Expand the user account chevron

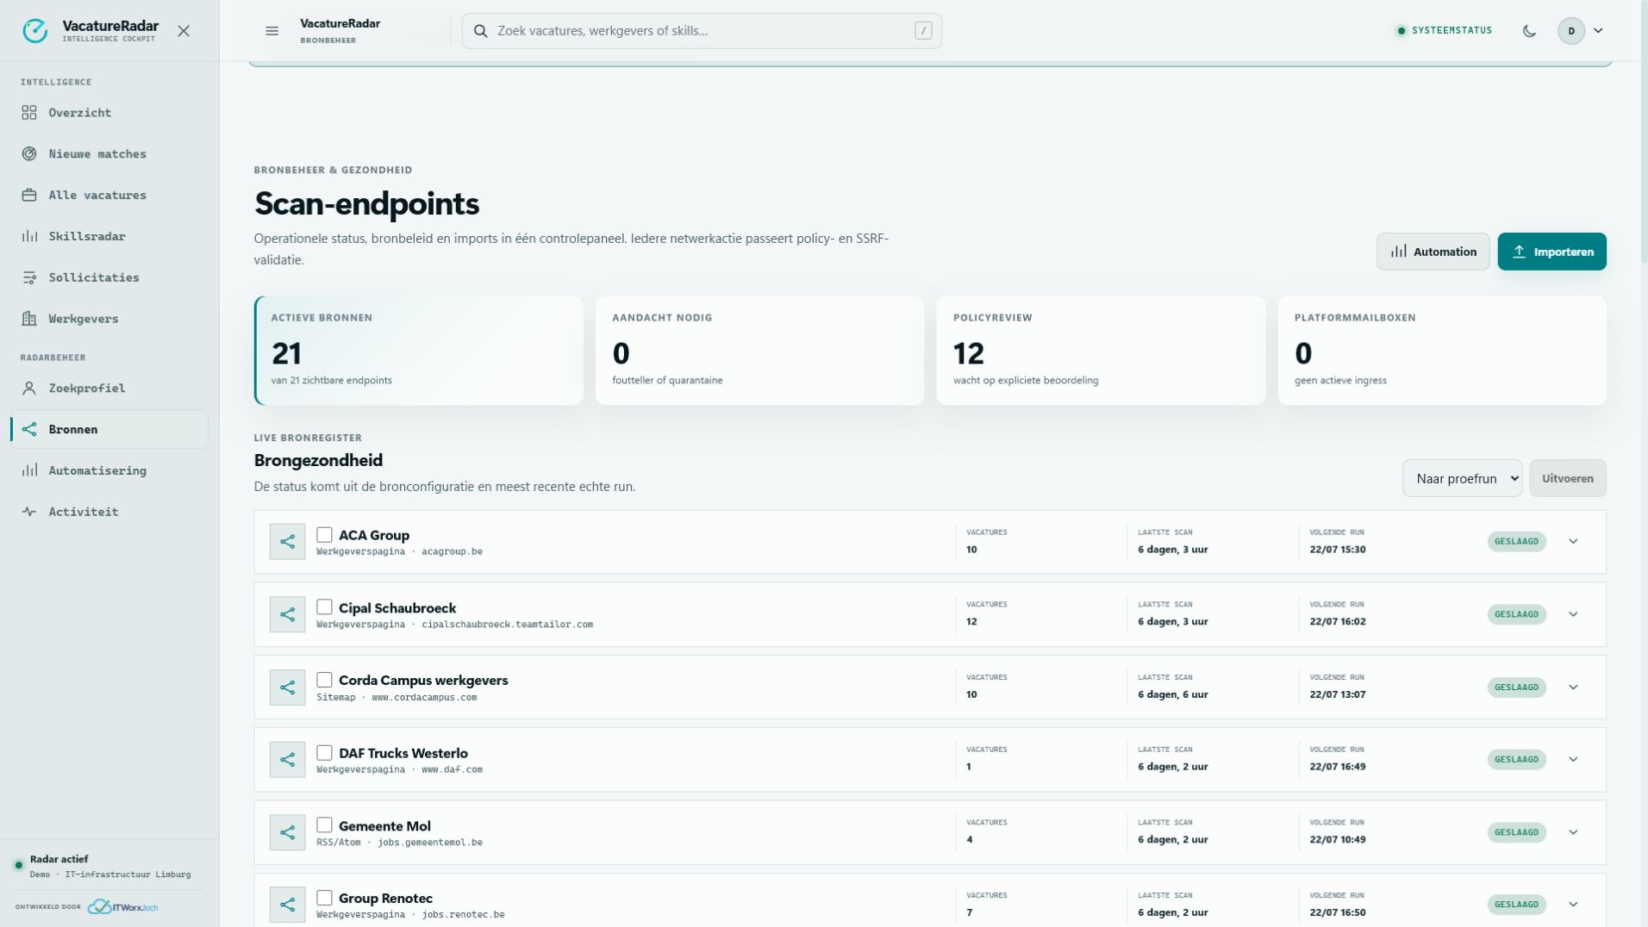pyautogui.click(x=1598, y=31)
